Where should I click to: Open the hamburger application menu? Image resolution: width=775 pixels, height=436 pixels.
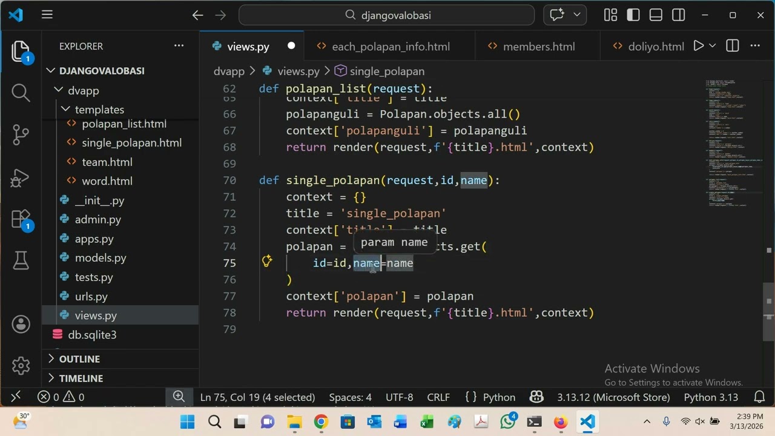[x=47, y=15]
